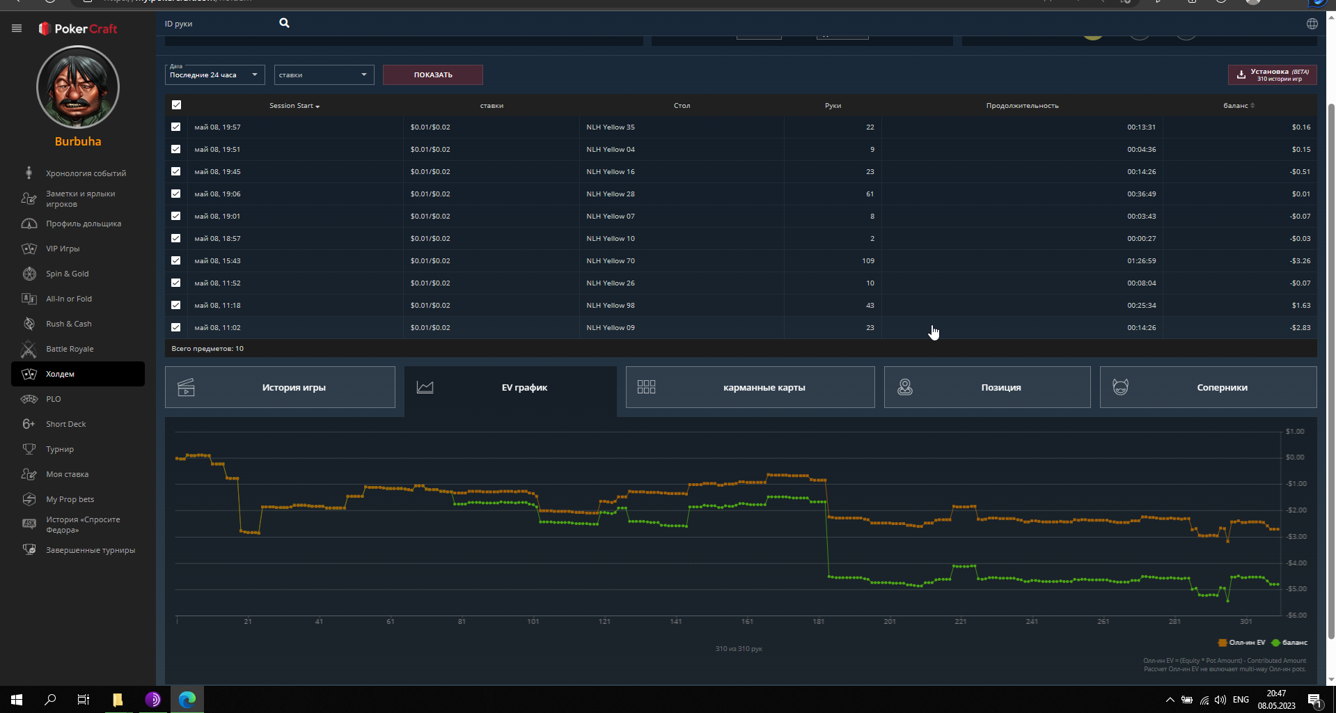Uncheck the май 08, 19:51 session
The width and height of the screenshot is (1336, 713).
175,149
